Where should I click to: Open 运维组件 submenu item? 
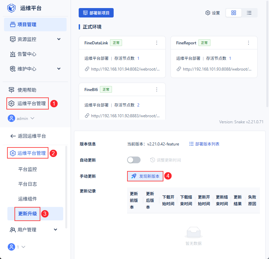[28, 199]
